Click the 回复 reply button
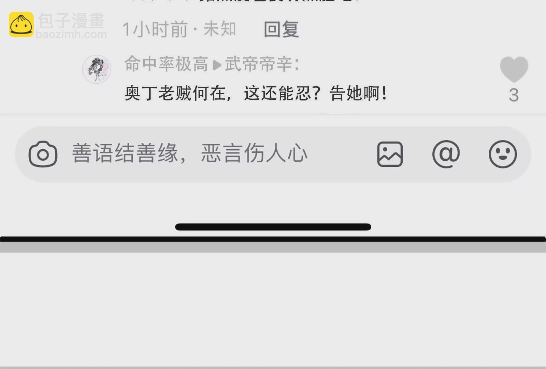This screenshot has width=546, height=369. point(282,29)
